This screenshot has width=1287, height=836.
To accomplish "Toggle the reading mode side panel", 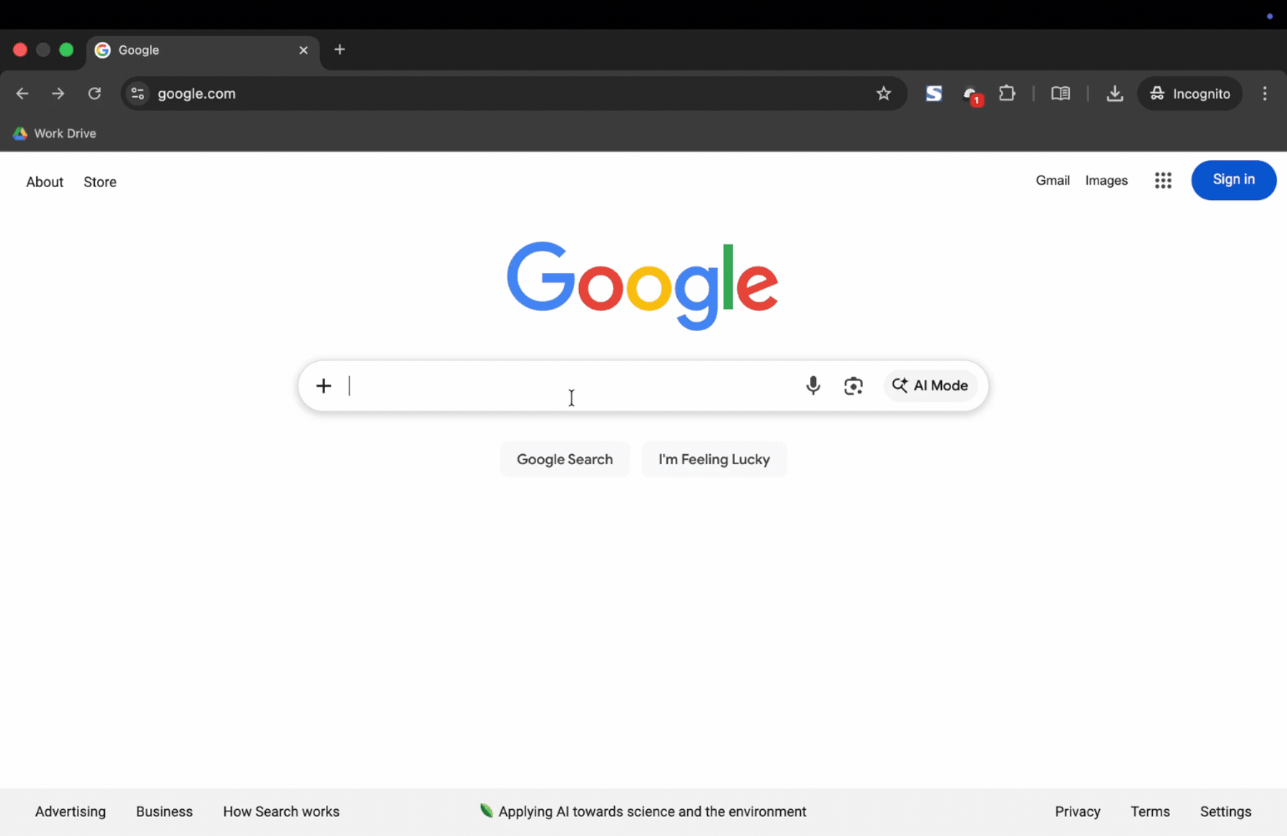I will pyautogui.click(x=1061, y=94).
